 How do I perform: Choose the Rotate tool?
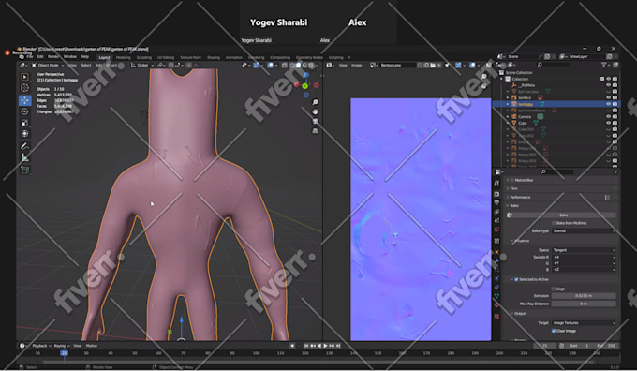point(24,111)
